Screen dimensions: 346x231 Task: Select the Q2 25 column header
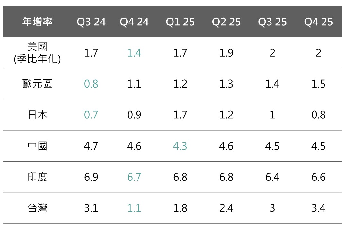226,22
